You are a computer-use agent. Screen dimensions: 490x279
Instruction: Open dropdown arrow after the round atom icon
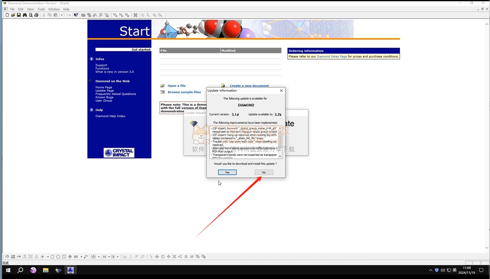(48, 257)
